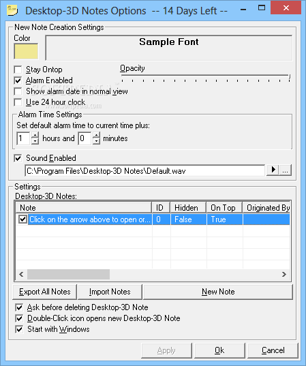306x366 pixels.
Task: Increase the hours value with up arrow
Action: click(x=35, y=135)
